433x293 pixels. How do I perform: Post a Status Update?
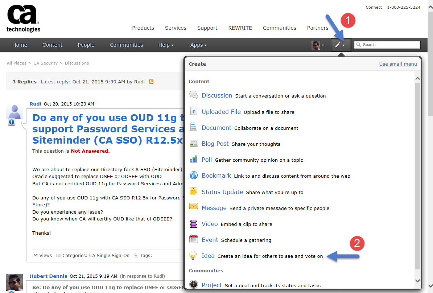click(x=222, y=192)
